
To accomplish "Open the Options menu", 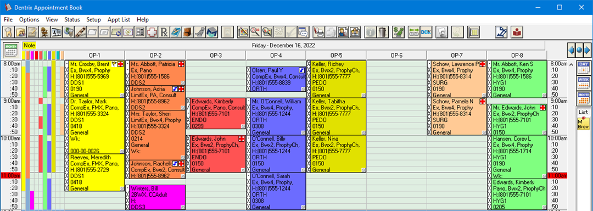I will tap(29, 19).
